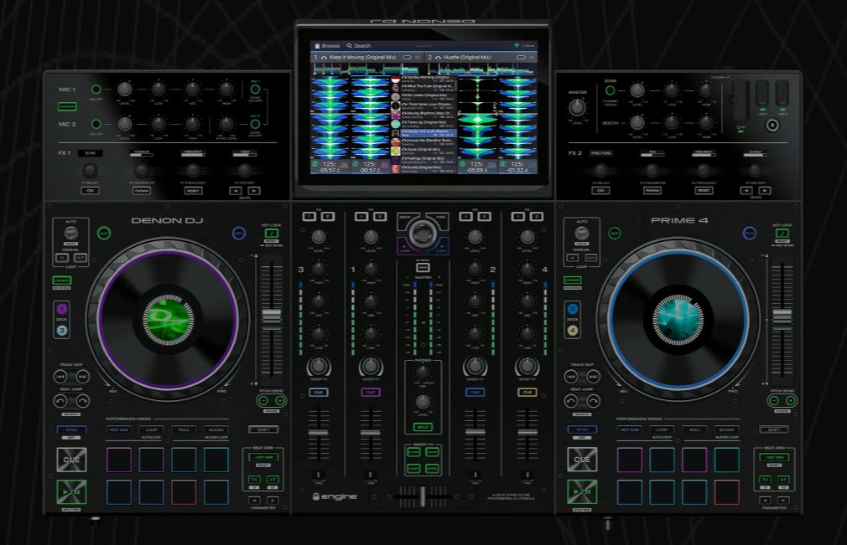
Task: Toggle left deck CENSOR button
Action: pyautogui.click(x=61, y=280)
